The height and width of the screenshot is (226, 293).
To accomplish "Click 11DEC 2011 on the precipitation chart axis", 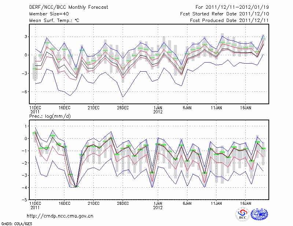I will coord(35,205).
